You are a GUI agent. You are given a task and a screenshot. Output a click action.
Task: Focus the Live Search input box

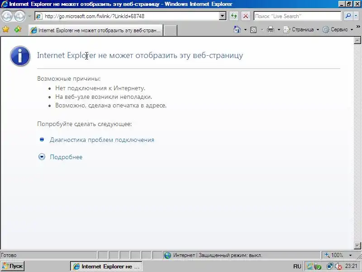(x=297, y=16)
